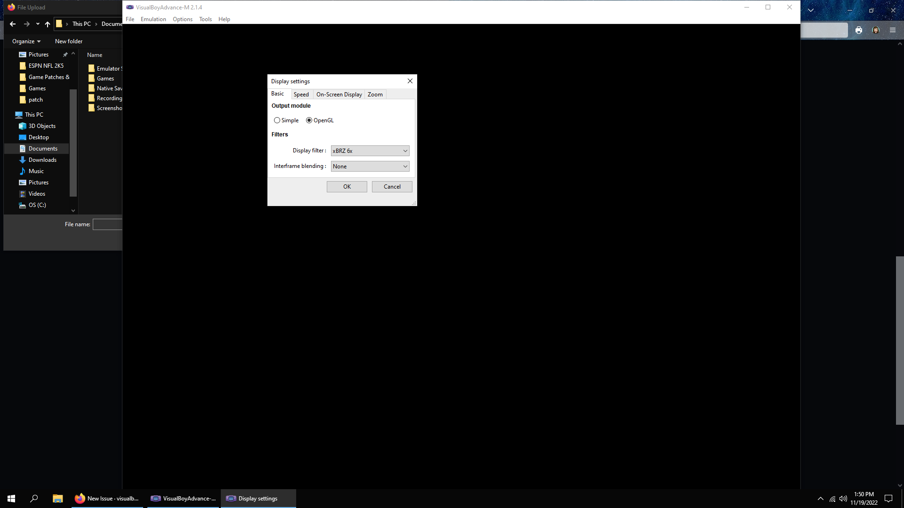Collapse the Pictures section in sidebar
This screenshot has height=508, width=904.
coord(73,54)
